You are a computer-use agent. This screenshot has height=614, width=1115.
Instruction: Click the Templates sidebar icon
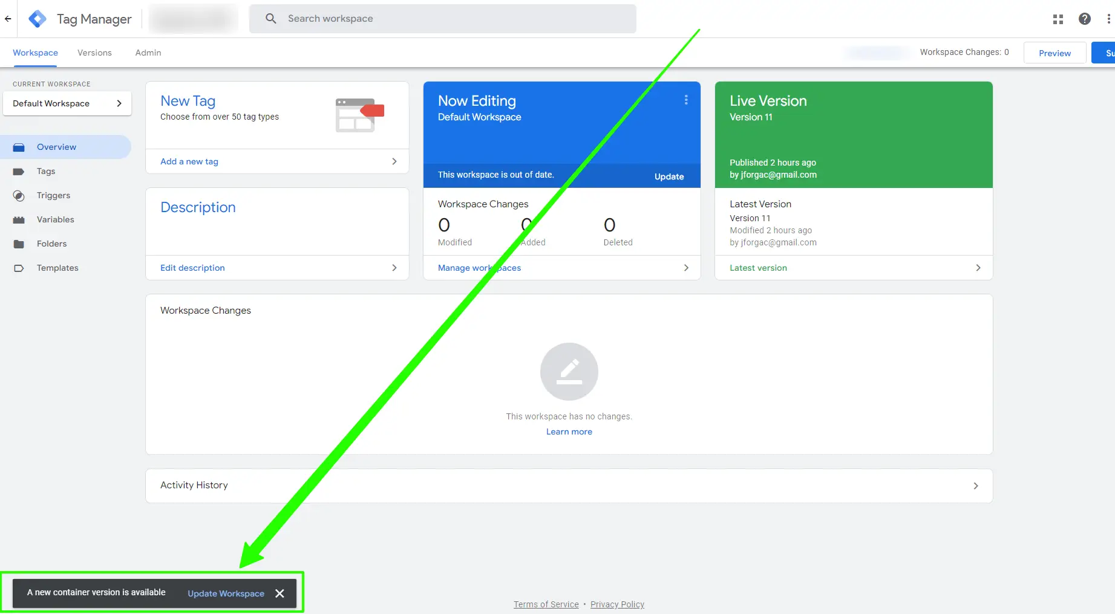19,268
